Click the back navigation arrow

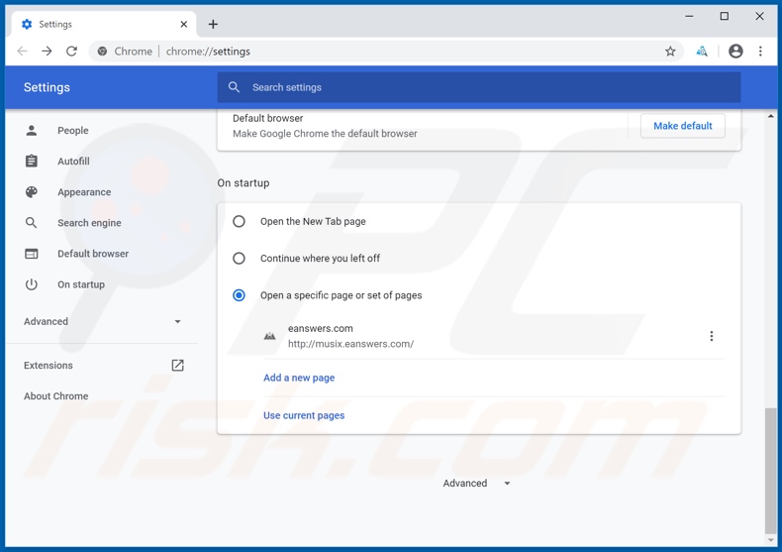22,51
